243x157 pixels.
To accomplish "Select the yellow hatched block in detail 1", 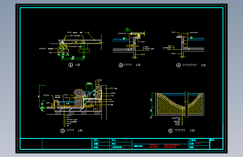I will pyautogui.click(x=63, y=46).
